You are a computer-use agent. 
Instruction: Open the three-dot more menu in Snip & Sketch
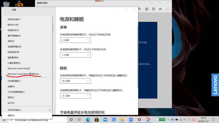point(168,9)
